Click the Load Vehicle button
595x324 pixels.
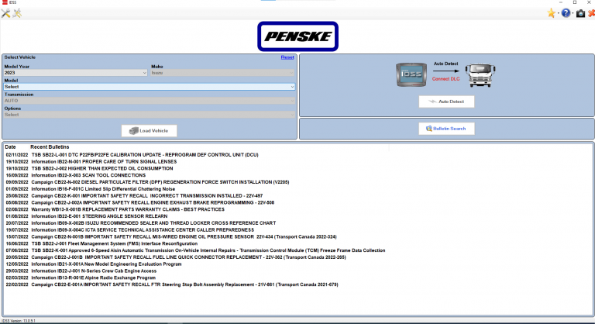149,131
